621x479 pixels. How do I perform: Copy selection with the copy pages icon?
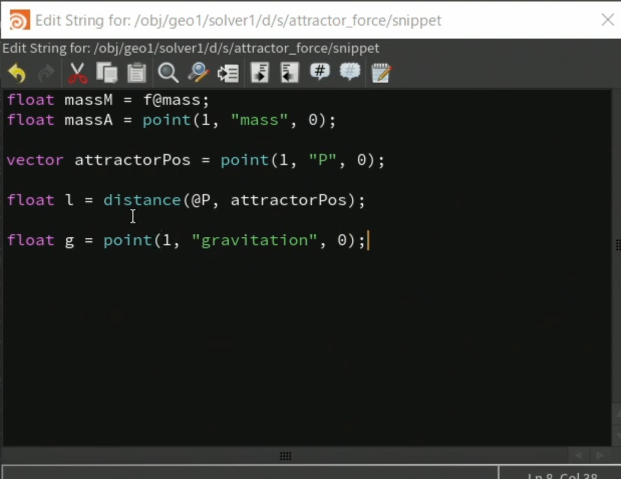tap(107, 73)
